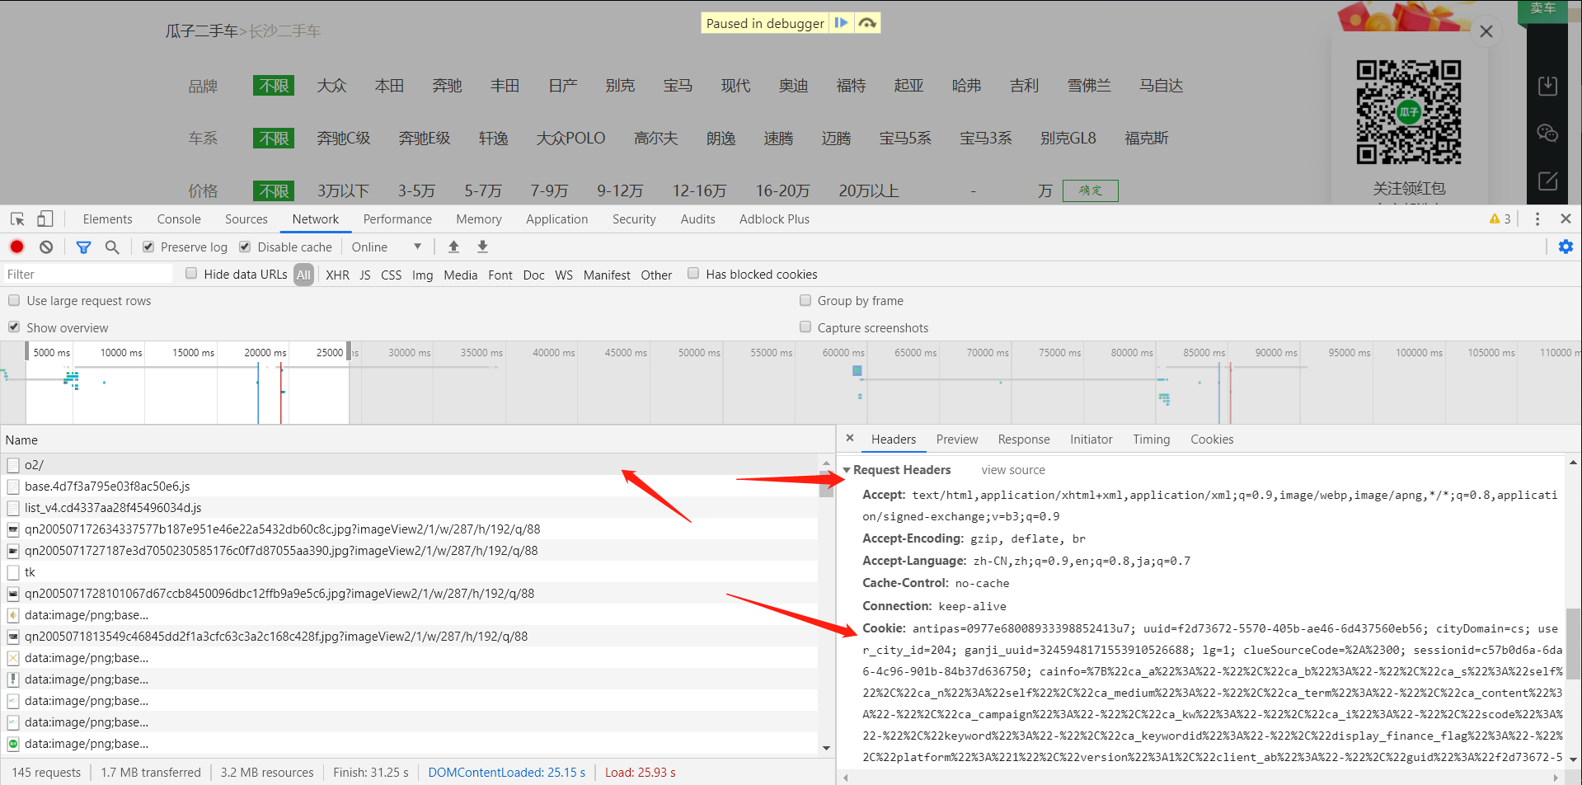Screen dimensions: 1582x785
Task: Click the headers pane vertical scrollbar thumb
Action: [1573, 644]
